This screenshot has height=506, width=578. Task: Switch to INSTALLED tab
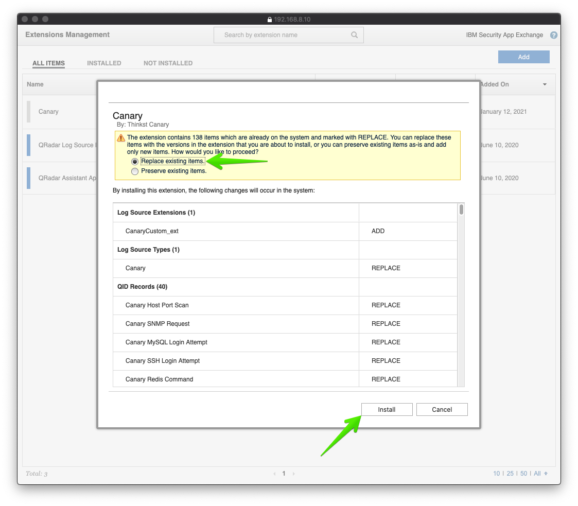coord(104,63)
